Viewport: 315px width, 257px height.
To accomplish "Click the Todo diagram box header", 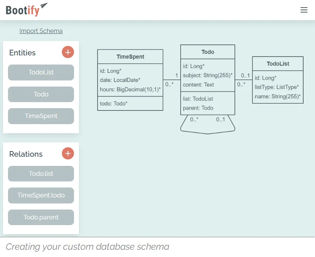I will (208, 52).
